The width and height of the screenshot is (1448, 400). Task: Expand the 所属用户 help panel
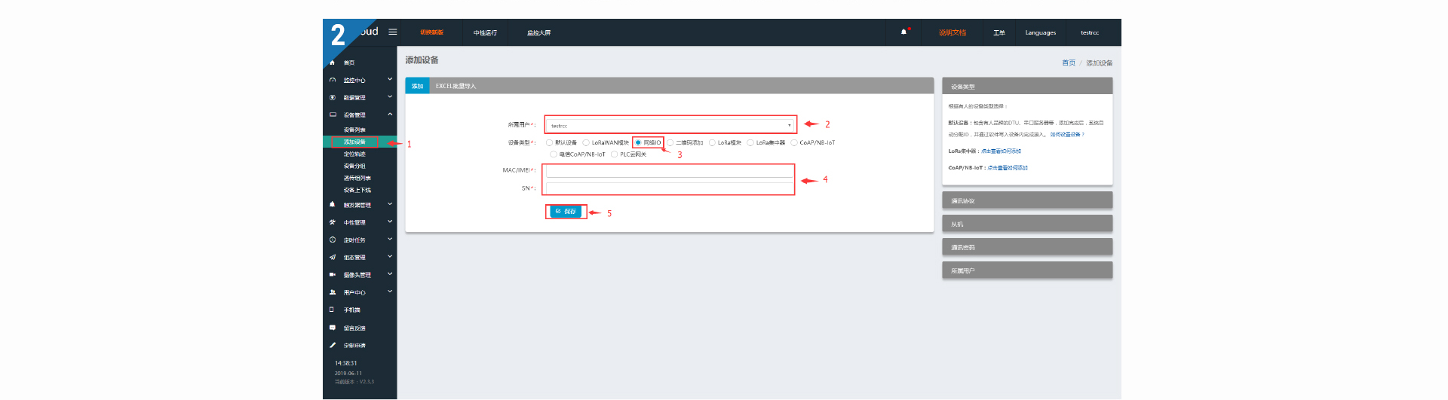[x=1027, y=270]
